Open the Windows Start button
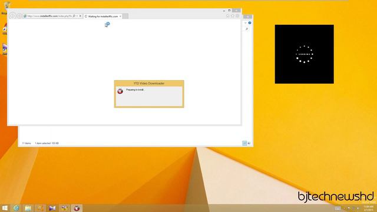Viewport: 377px width, 212px height. tap(5, 208)
